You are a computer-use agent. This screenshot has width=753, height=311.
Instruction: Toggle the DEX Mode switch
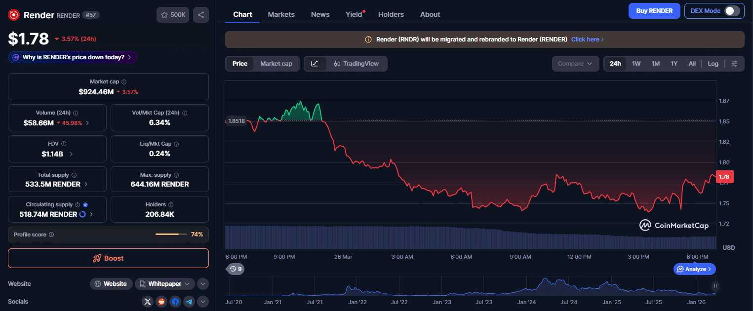pos(732,11)
